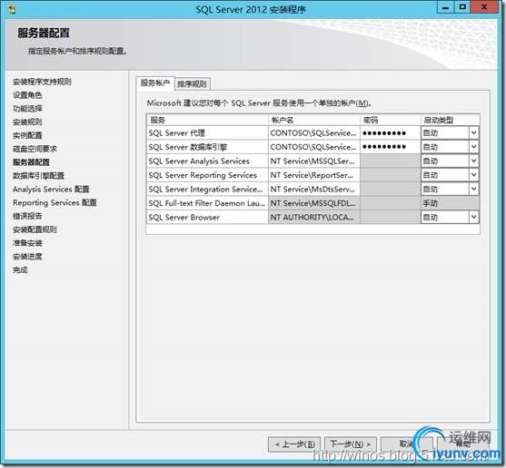Screen dimensions: 506x468
Task: Click 设置角色 step in sidebar
Action: [x=27, y=95]
